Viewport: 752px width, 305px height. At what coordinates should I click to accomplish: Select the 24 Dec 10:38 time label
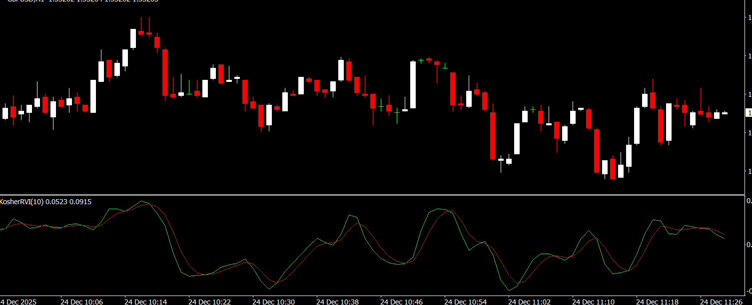pyautogui.click(x=337, y=302)
